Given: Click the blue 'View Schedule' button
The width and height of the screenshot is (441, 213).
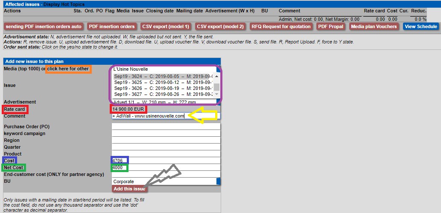Looking at the screenshot, I should [x=421, y=26].
